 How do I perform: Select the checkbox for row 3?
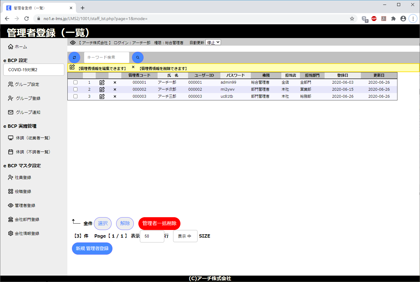tap(76, 96)
